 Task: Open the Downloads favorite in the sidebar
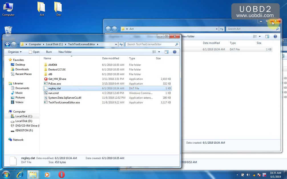click(x=22, y=69)
